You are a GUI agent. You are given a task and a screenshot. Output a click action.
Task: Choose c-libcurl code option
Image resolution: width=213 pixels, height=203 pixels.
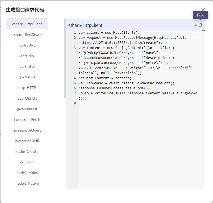point(27,162)
